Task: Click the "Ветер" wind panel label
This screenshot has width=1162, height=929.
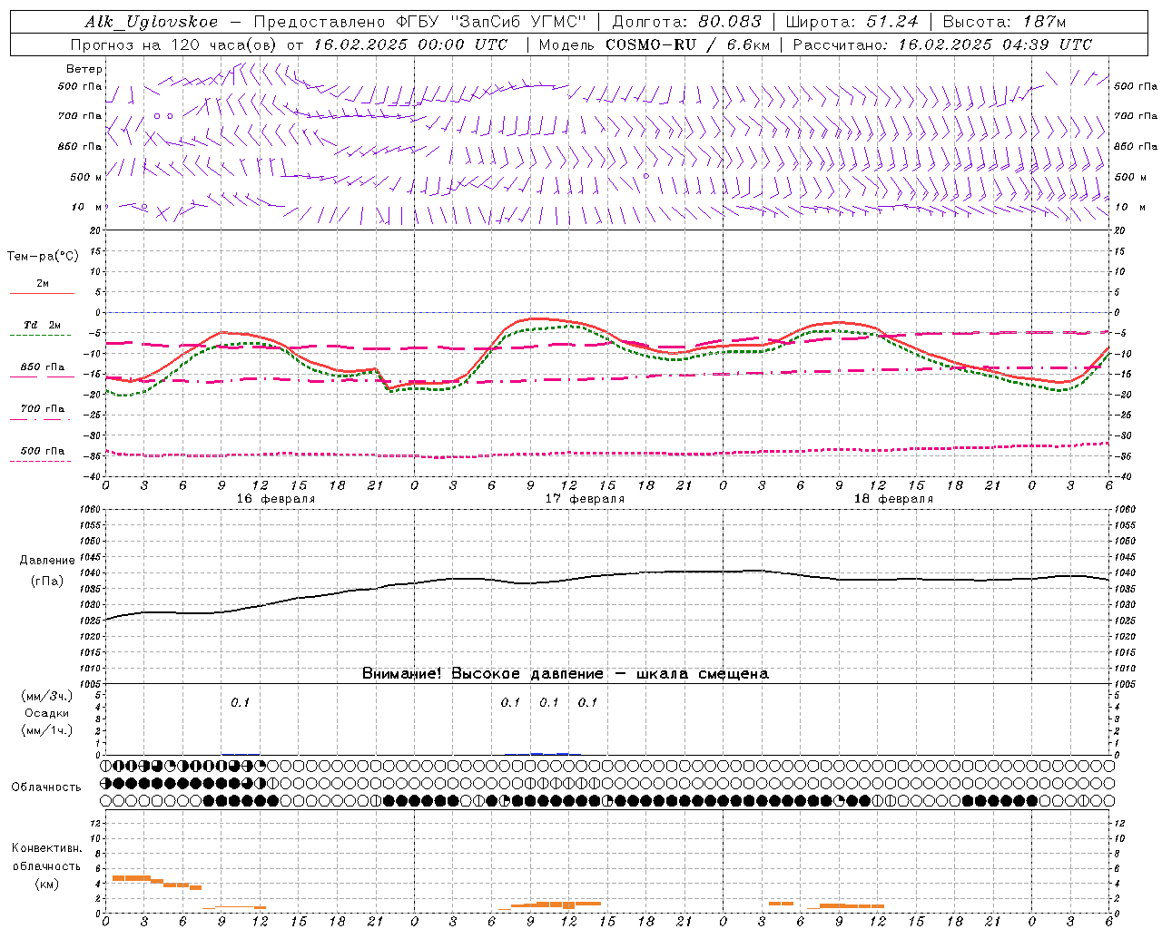Action: click(x=84, y=69)
